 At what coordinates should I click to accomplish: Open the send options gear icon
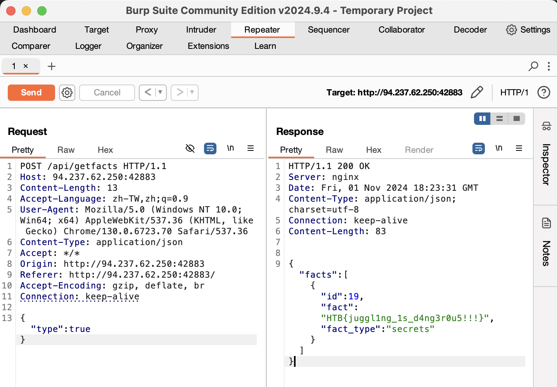pos(67,93)
